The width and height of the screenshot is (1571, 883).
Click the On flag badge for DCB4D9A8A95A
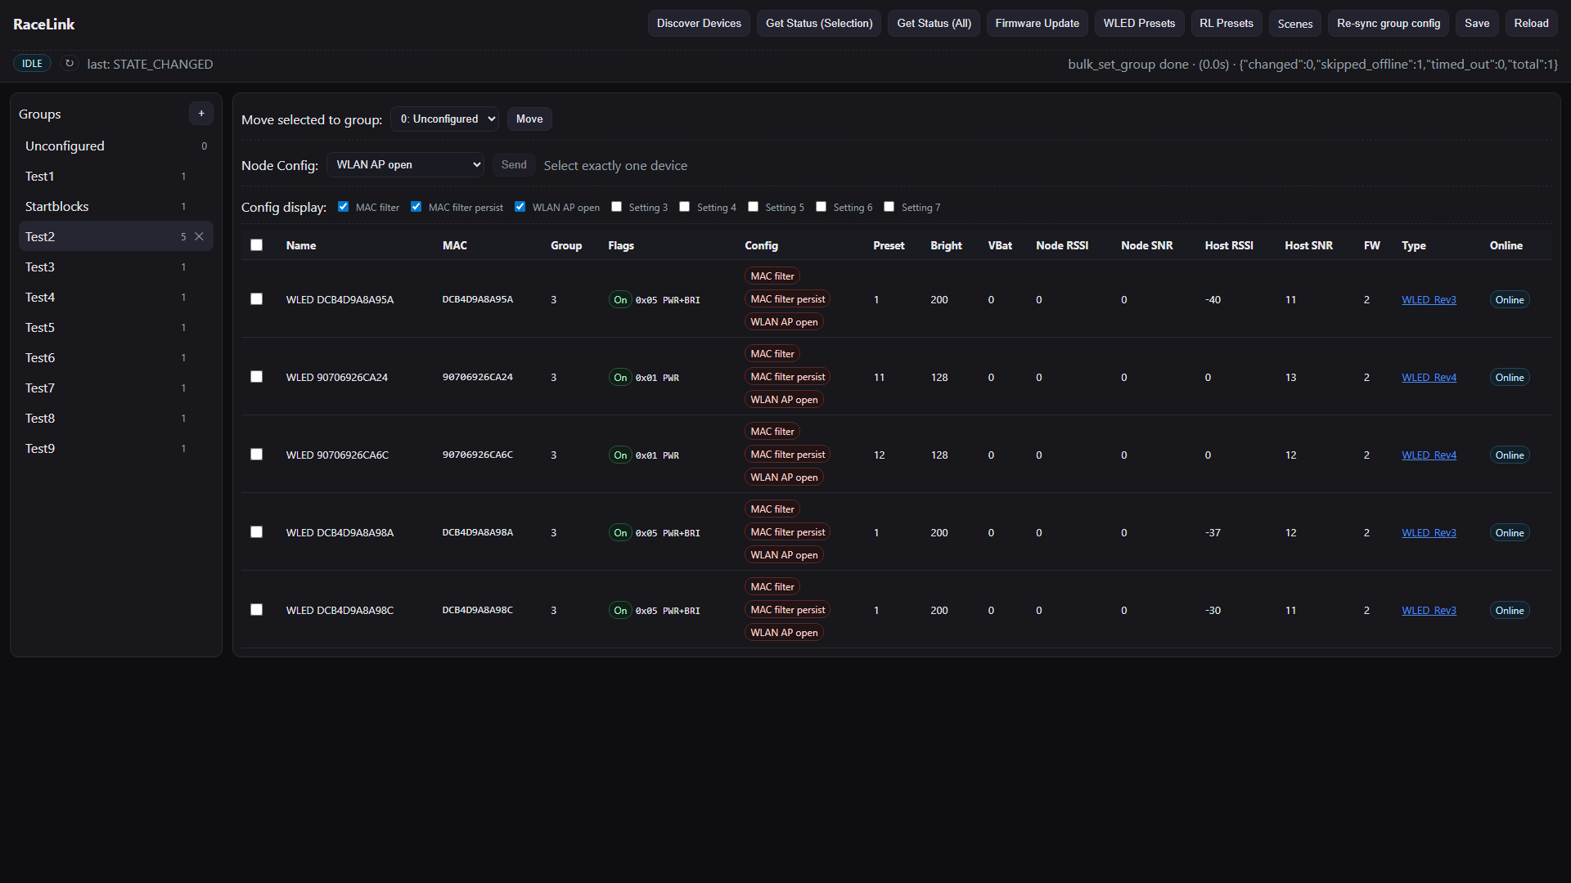click(620, 300)
